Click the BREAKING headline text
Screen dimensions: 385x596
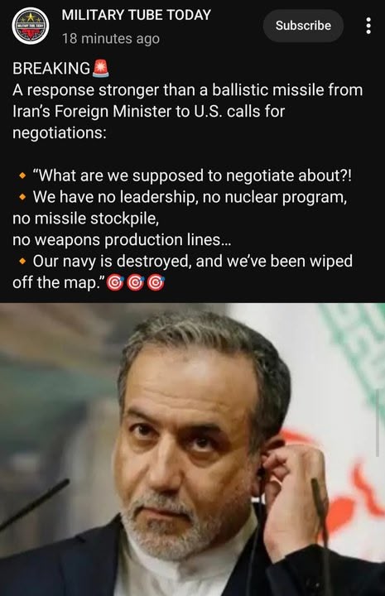[51, 69]
